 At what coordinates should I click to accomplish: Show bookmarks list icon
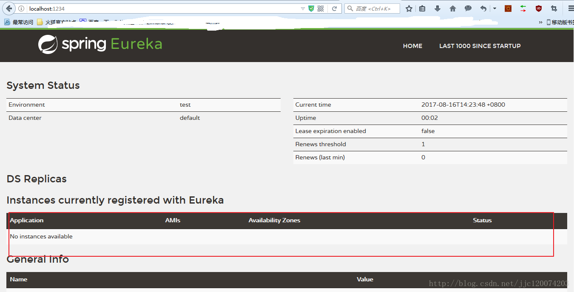pos(422,9)
